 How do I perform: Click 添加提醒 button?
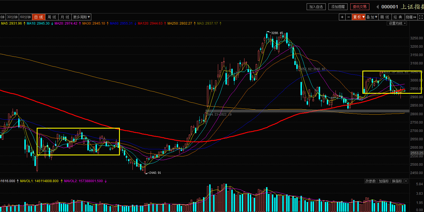pos(338,7)
